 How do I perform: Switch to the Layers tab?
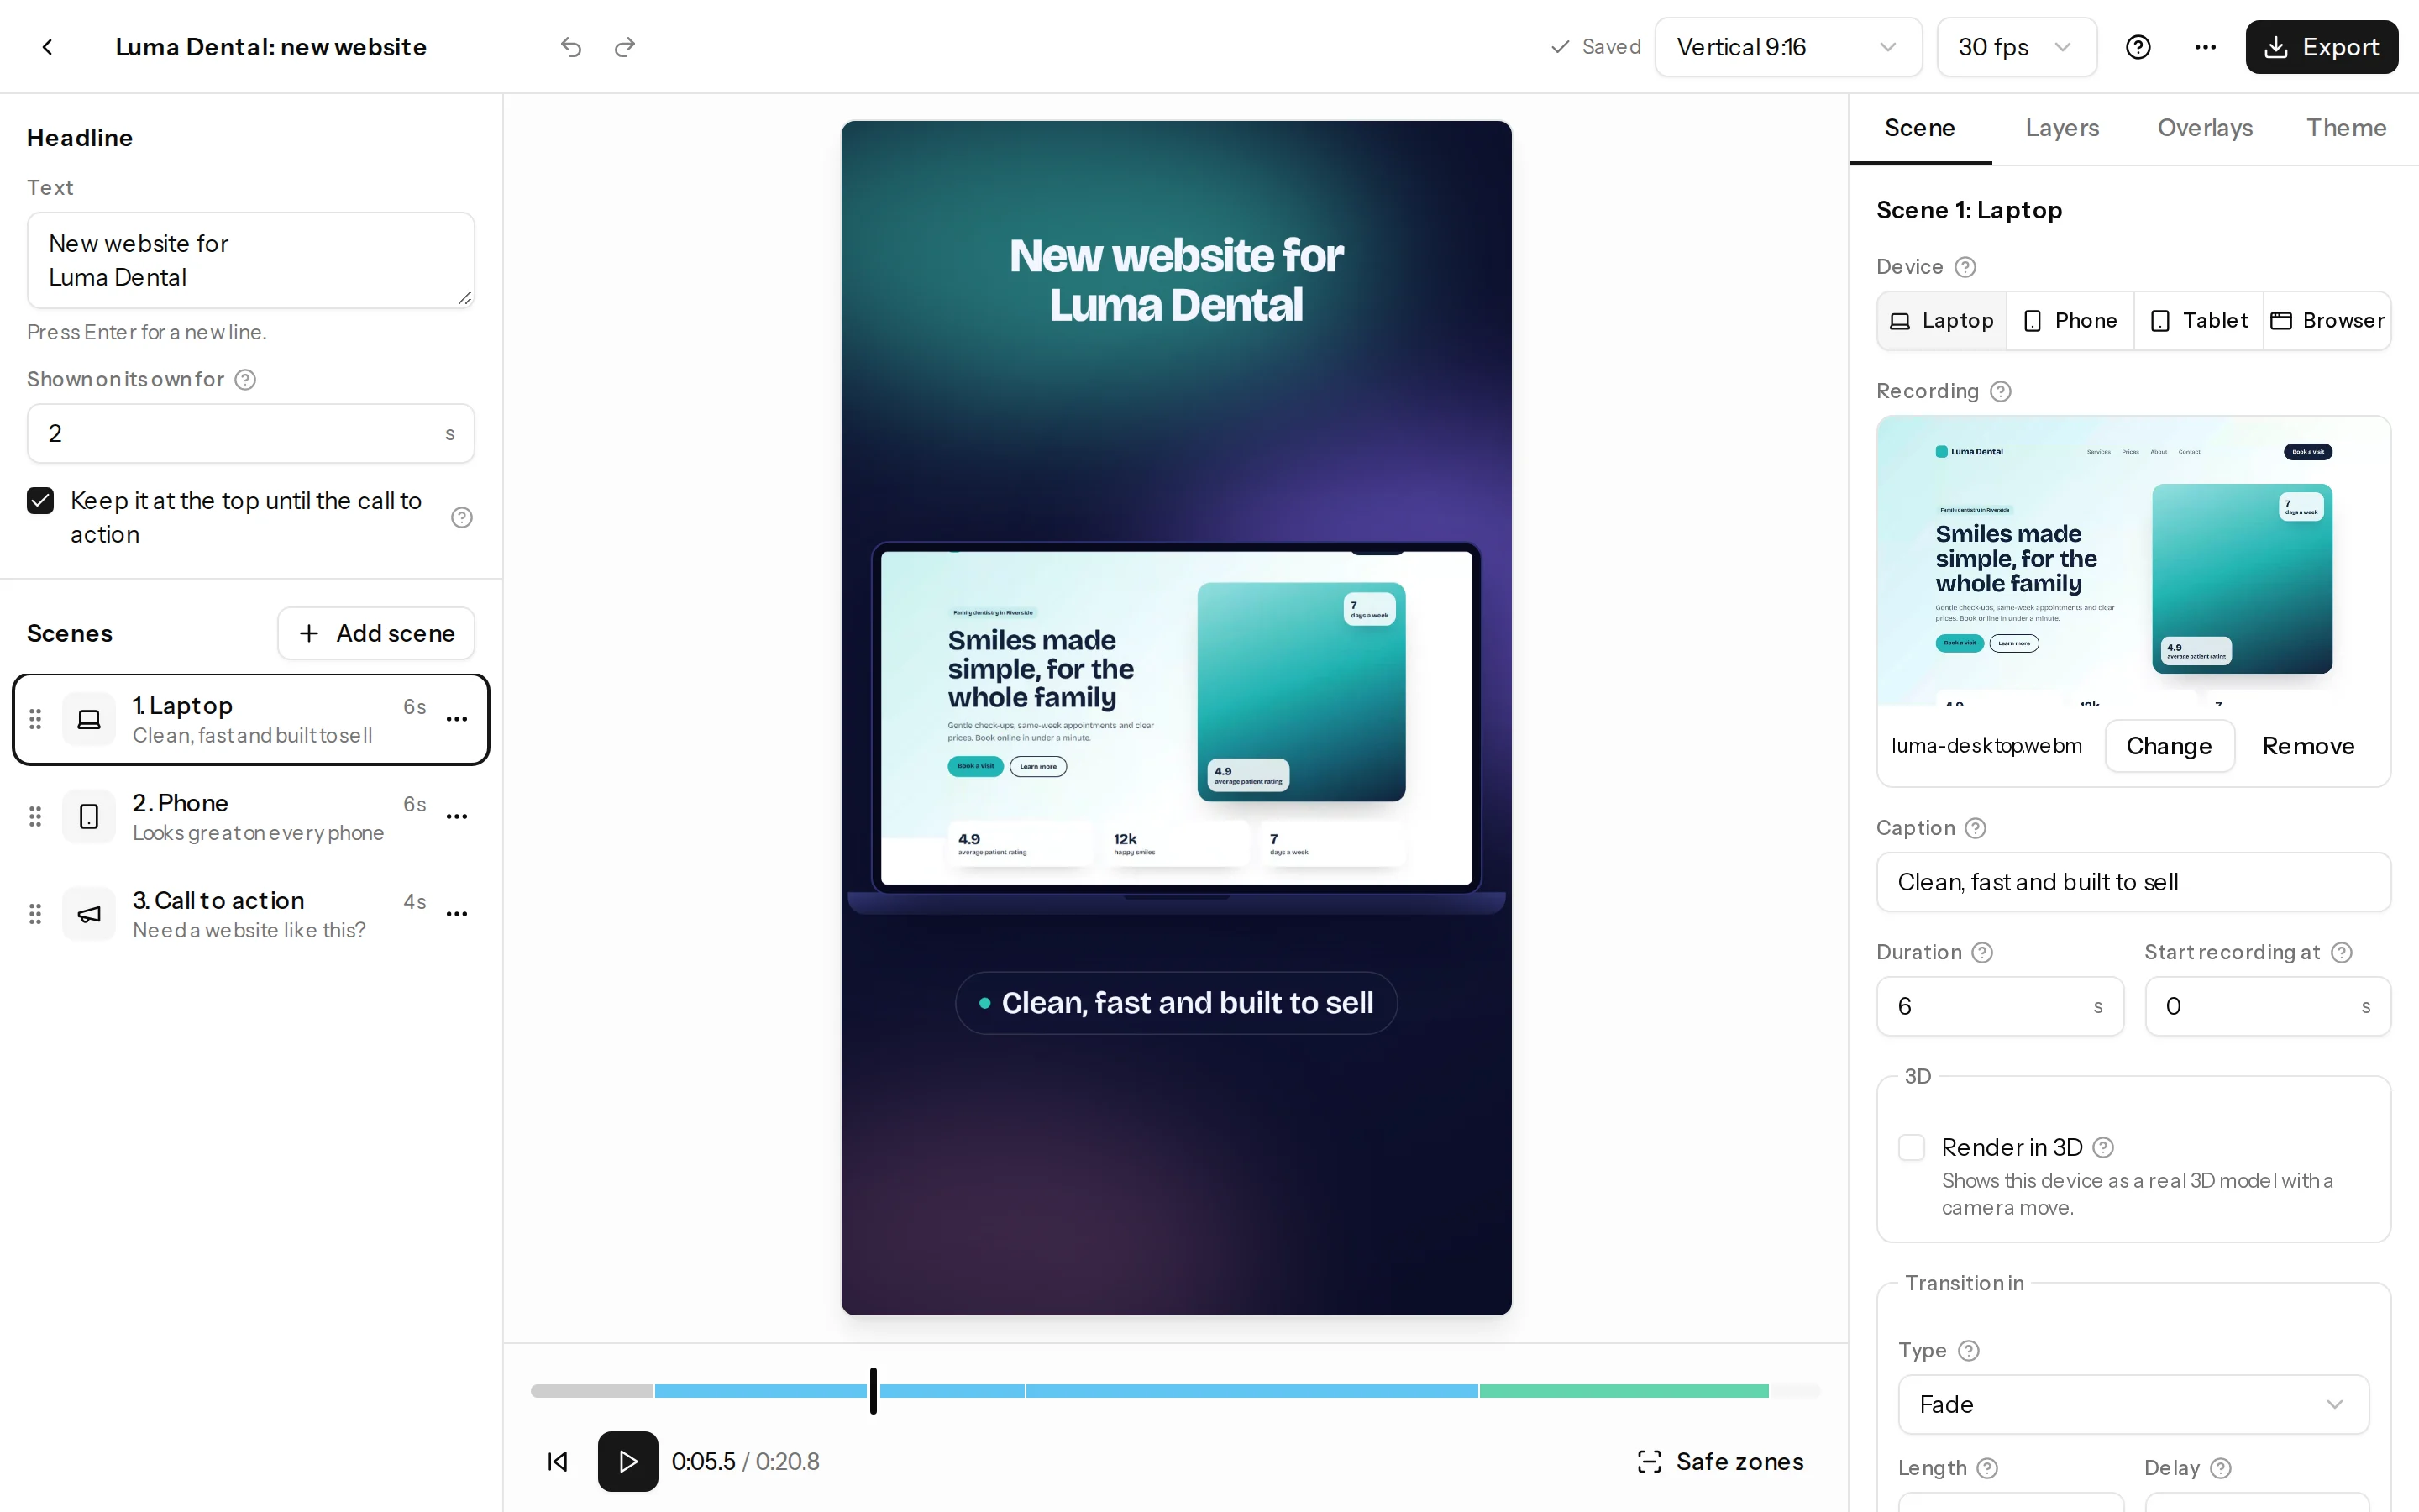tap(2061, 128)
